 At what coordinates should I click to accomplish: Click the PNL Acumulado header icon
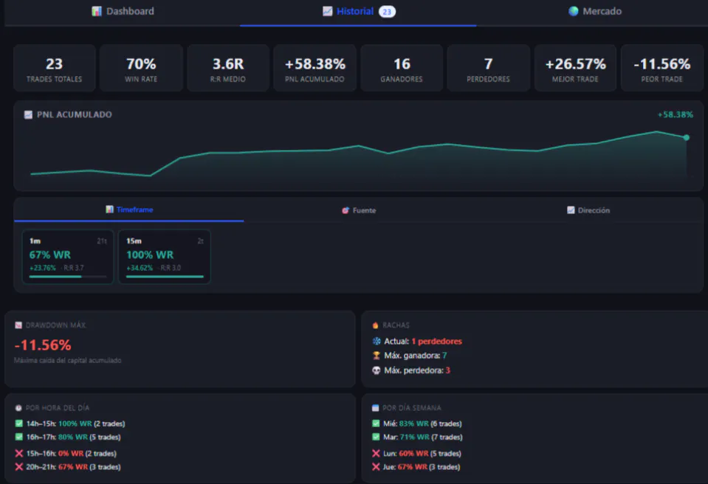click(28, 114)
